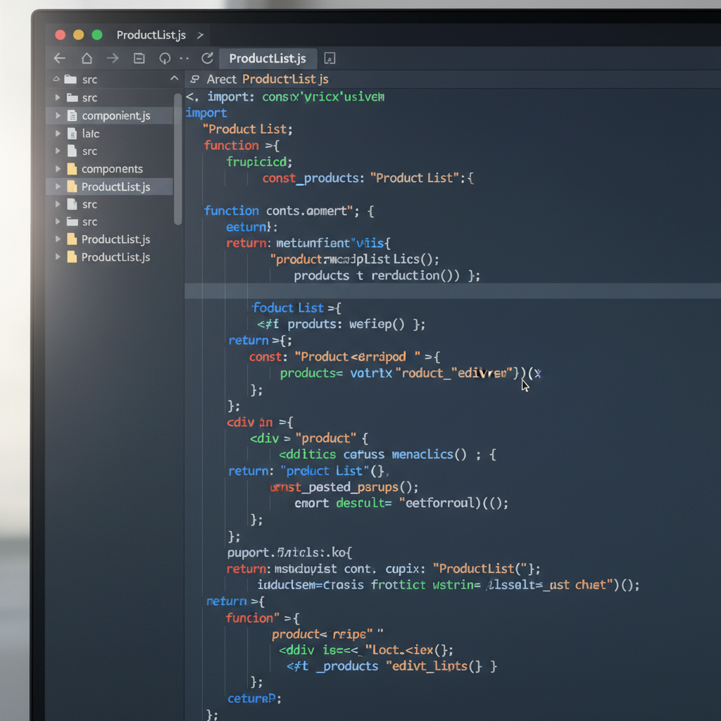This screenshot has width=721, height=721.
Task: Click the file box icon after the forward arrow
Action: click(139, 58)
